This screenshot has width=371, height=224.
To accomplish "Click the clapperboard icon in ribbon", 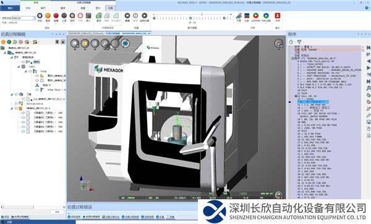I will (x=88, y=15).
